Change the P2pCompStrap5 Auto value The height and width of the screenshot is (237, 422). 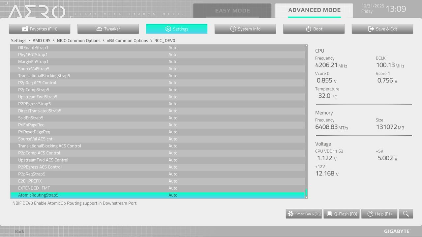click(x=173, y=90)
